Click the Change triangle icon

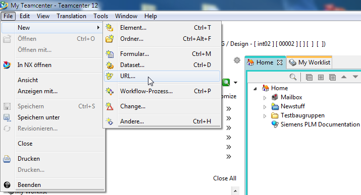point(110,106)
